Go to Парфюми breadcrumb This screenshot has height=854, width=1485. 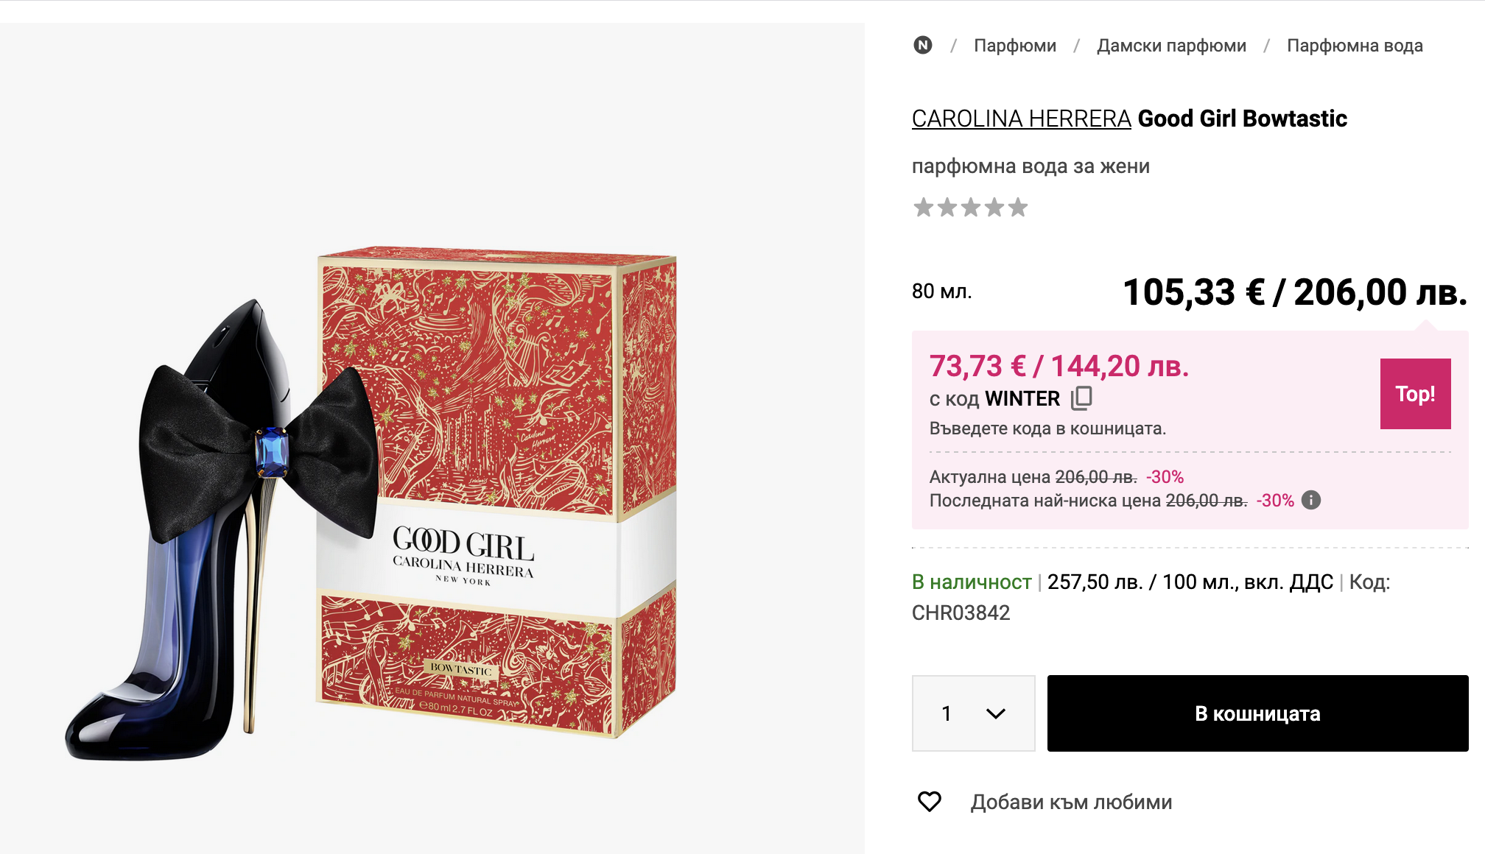click(x=1015, y=46)
